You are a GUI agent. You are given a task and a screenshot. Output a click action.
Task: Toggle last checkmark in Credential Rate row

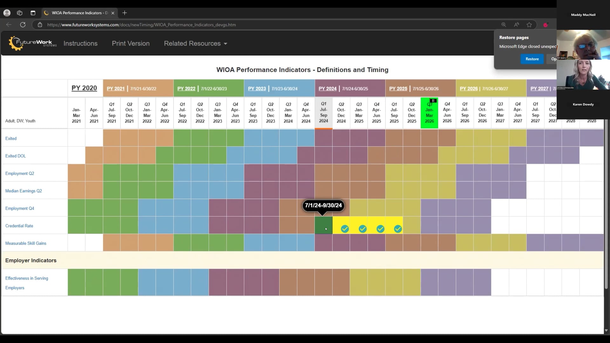[x=398, y=229]
